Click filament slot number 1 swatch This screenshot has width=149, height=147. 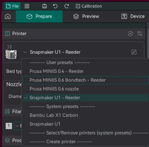(x=9, y=126)
